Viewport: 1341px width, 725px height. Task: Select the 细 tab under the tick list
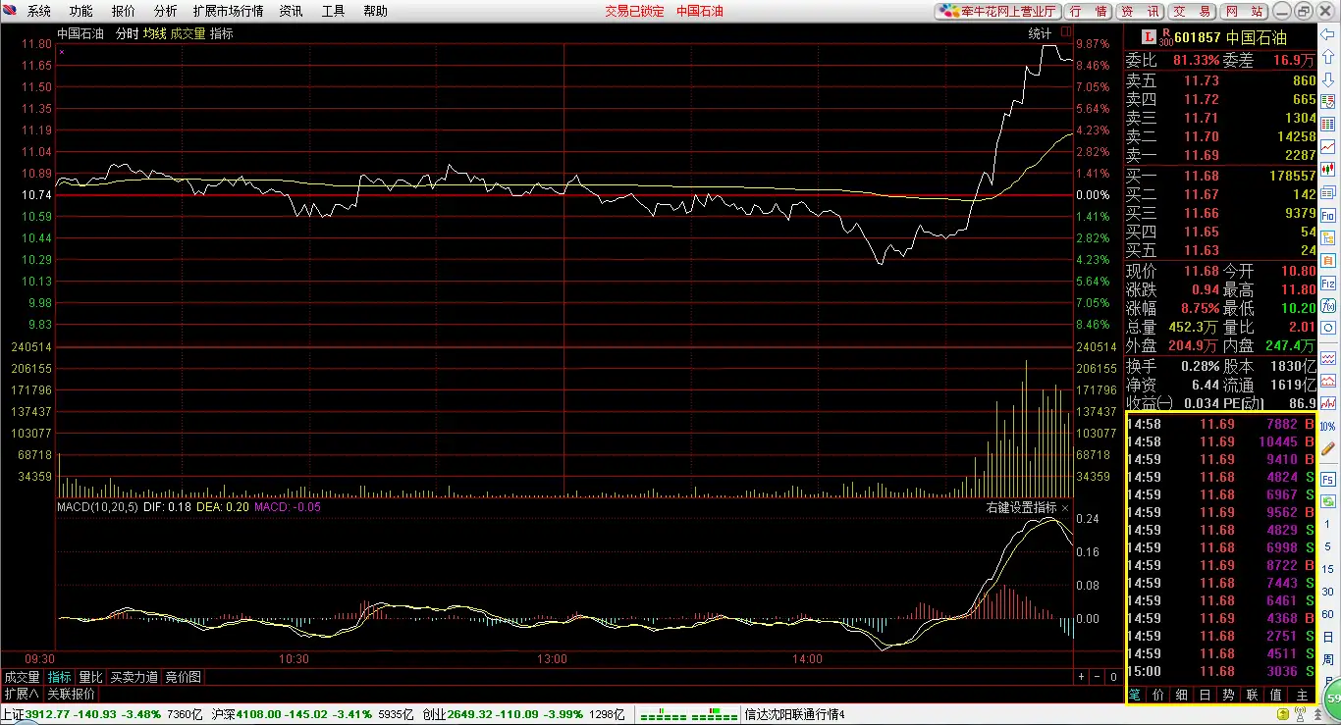pyautogui.click(x=1181, y=694)
